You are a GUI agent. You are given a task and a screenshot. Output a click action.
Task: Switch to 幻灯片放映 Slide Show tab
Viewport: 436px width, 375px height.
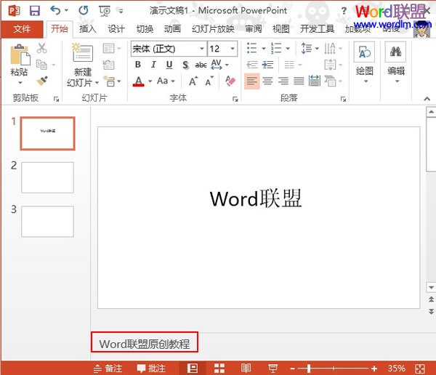pyautogui.click(x=213, y=28)
